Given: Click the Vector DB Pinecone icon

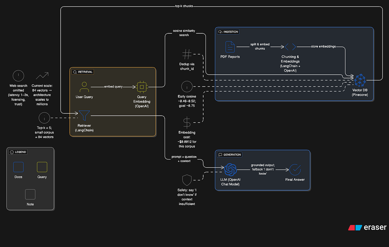Looking at the screenshot, I should (360, 80).
